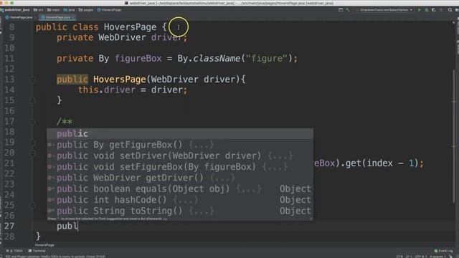The height and width of the screenshot is (258, 459).
Task: Click the Debug bug icon in toolbar
Action: [x=427, y=10]
